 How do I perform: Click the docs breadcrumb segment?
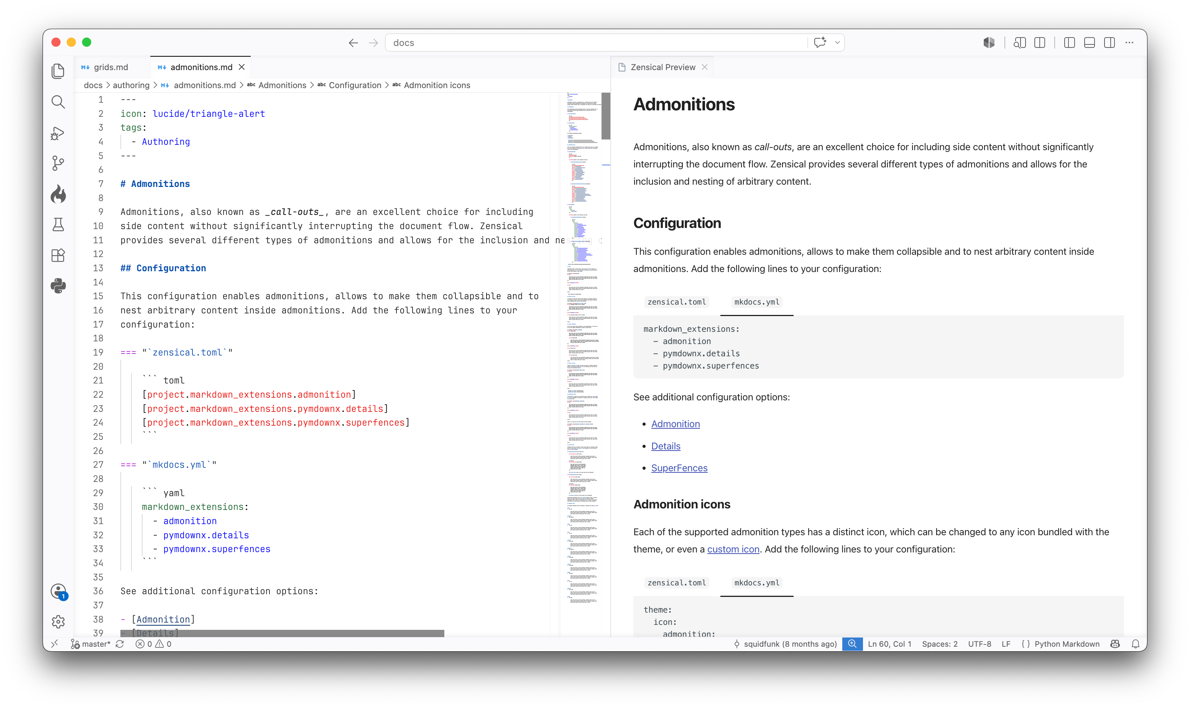(93, 85)
